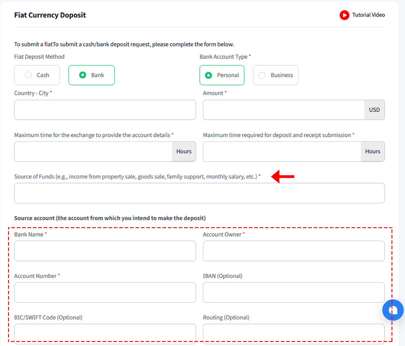Open the Tutorial Video link text
Screen dimensions: 405x346
(369, 15)
